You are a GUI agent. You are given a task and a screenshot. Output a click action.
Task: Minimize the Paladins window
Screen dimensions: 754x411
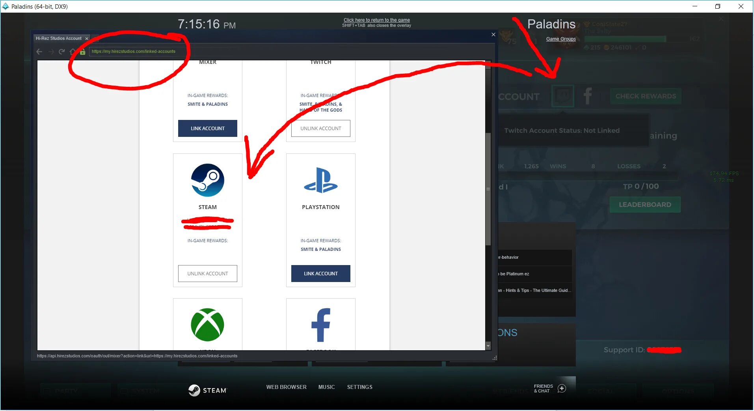point(695,6)
